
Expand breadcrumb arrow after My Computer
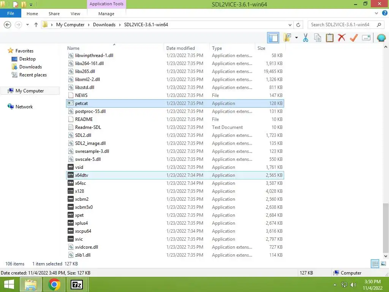(x=89, y=25)
